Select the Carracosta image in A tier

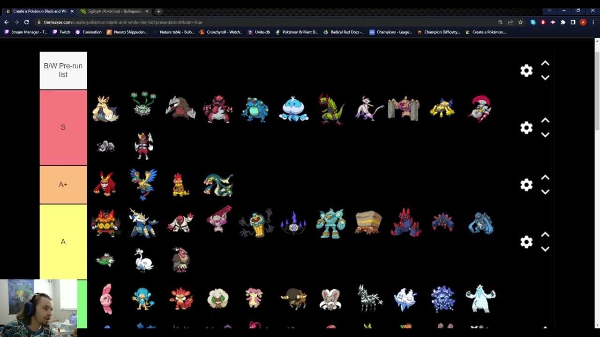pos(481,223)
